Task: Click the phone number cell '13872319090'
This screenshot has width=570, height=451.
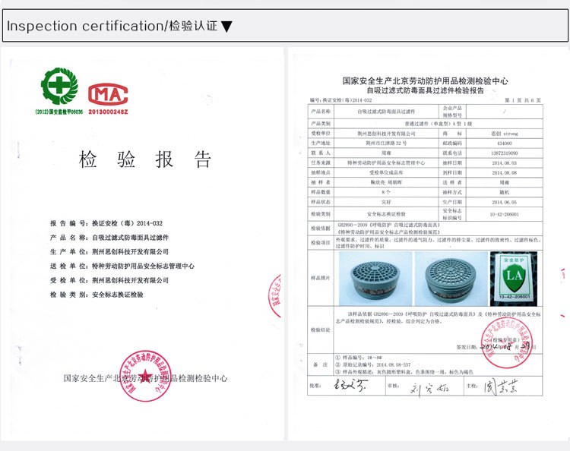Action: [505, 153]
